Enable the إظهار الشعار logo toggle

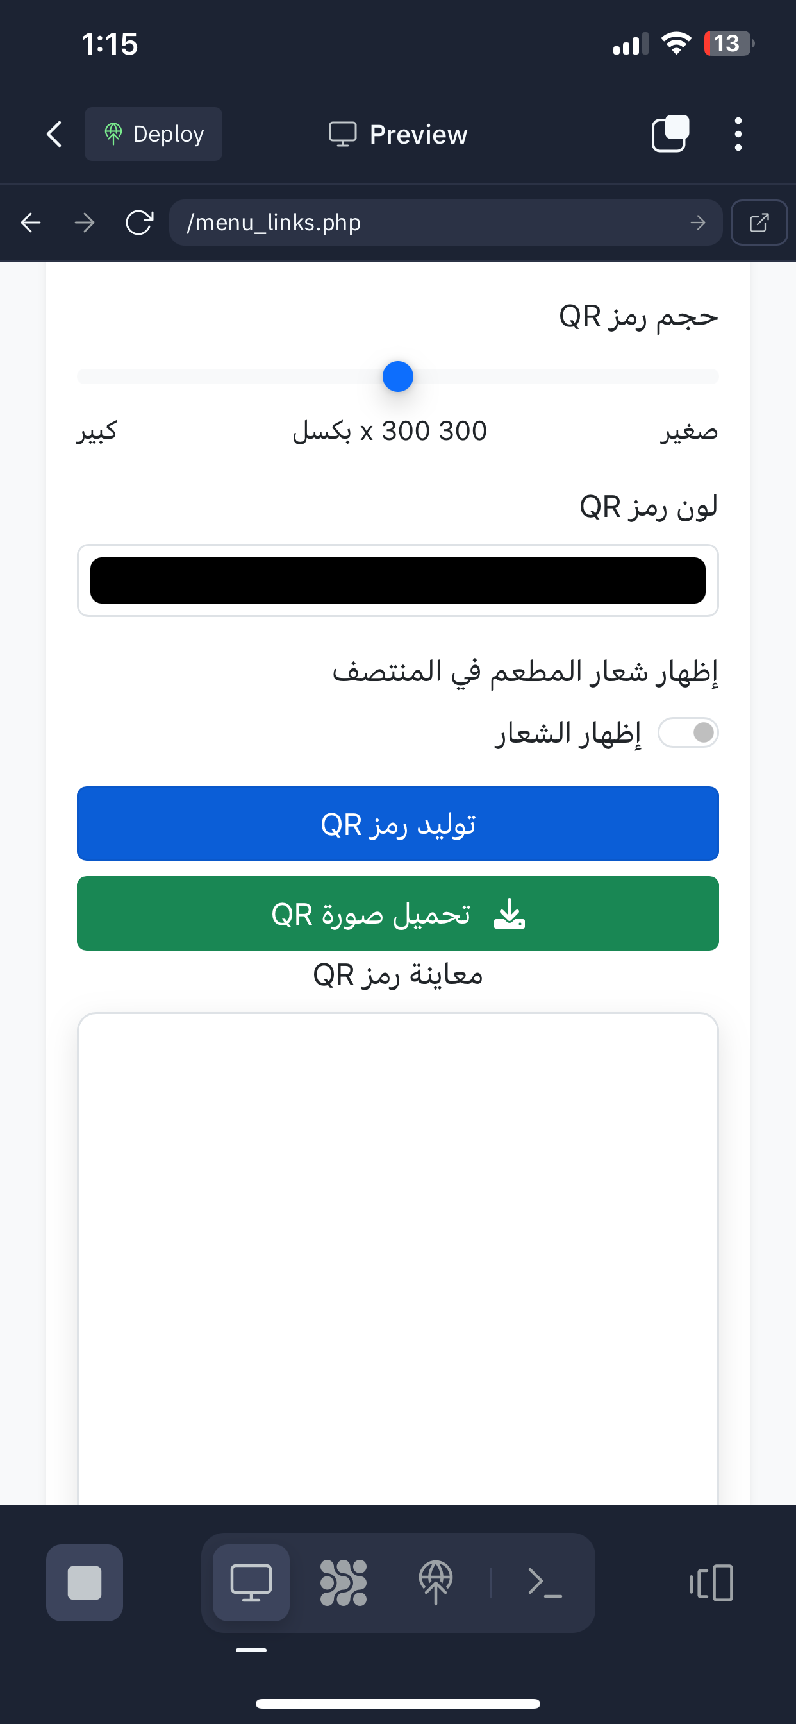pyautogui.click(x=688, y=732)
